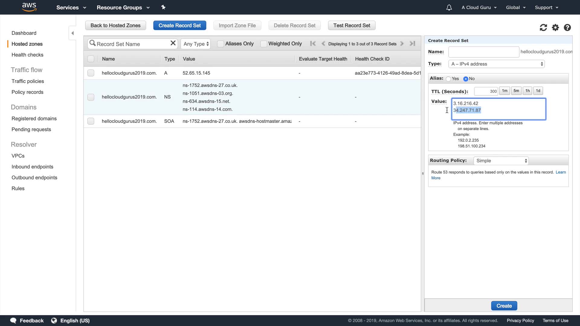580x326 pixels.
Task: Clear the Record Set Name search field
Action: click(173, 43)
